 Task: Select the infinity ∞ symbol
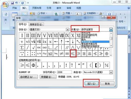(x=45, y=48)
